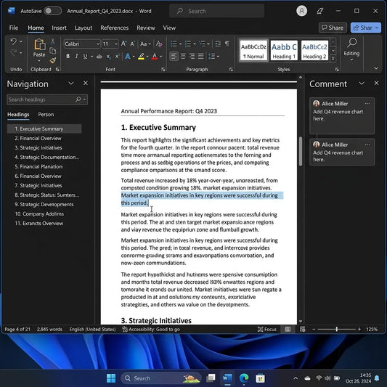Center align the paragraph
This screenshot has height=387, width=387.
click(183, 57)
